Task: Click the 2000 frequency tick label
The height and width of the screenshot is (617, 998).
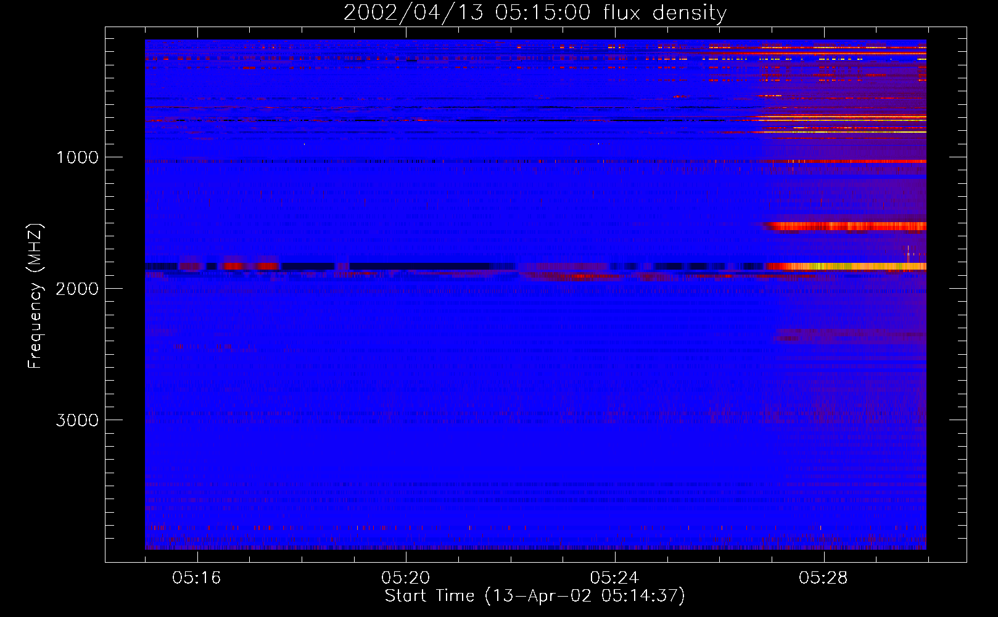Action: (77, 289)
